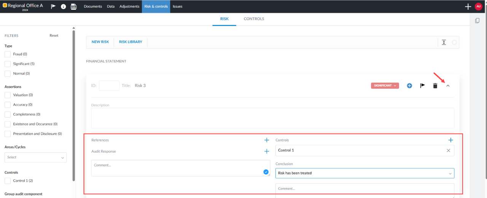
Task: Check the Normal (0) filter
Action: click(8, 73)
